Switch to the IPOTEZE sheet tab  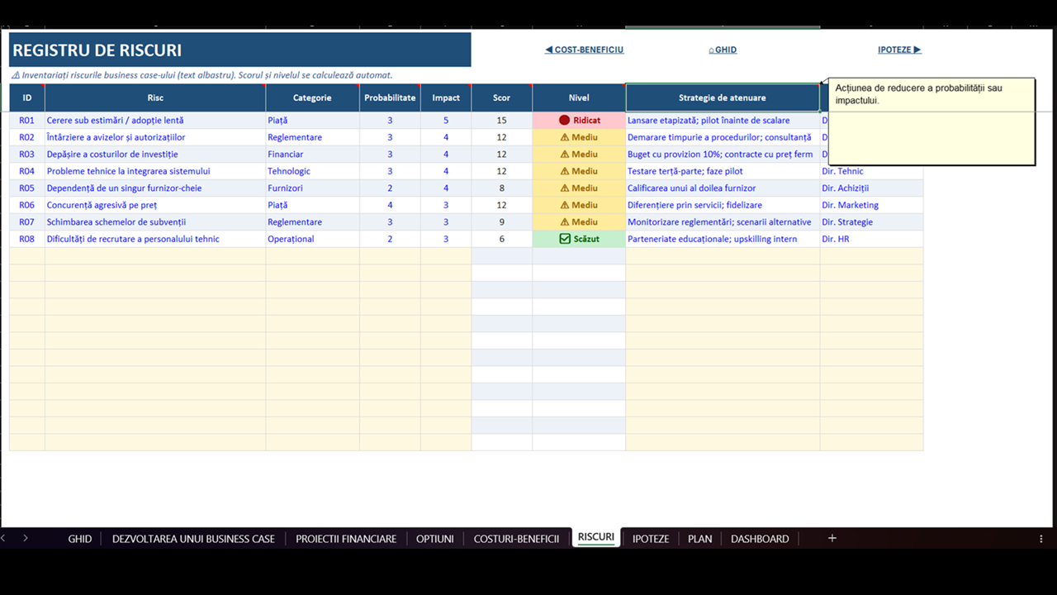[651, 539]
